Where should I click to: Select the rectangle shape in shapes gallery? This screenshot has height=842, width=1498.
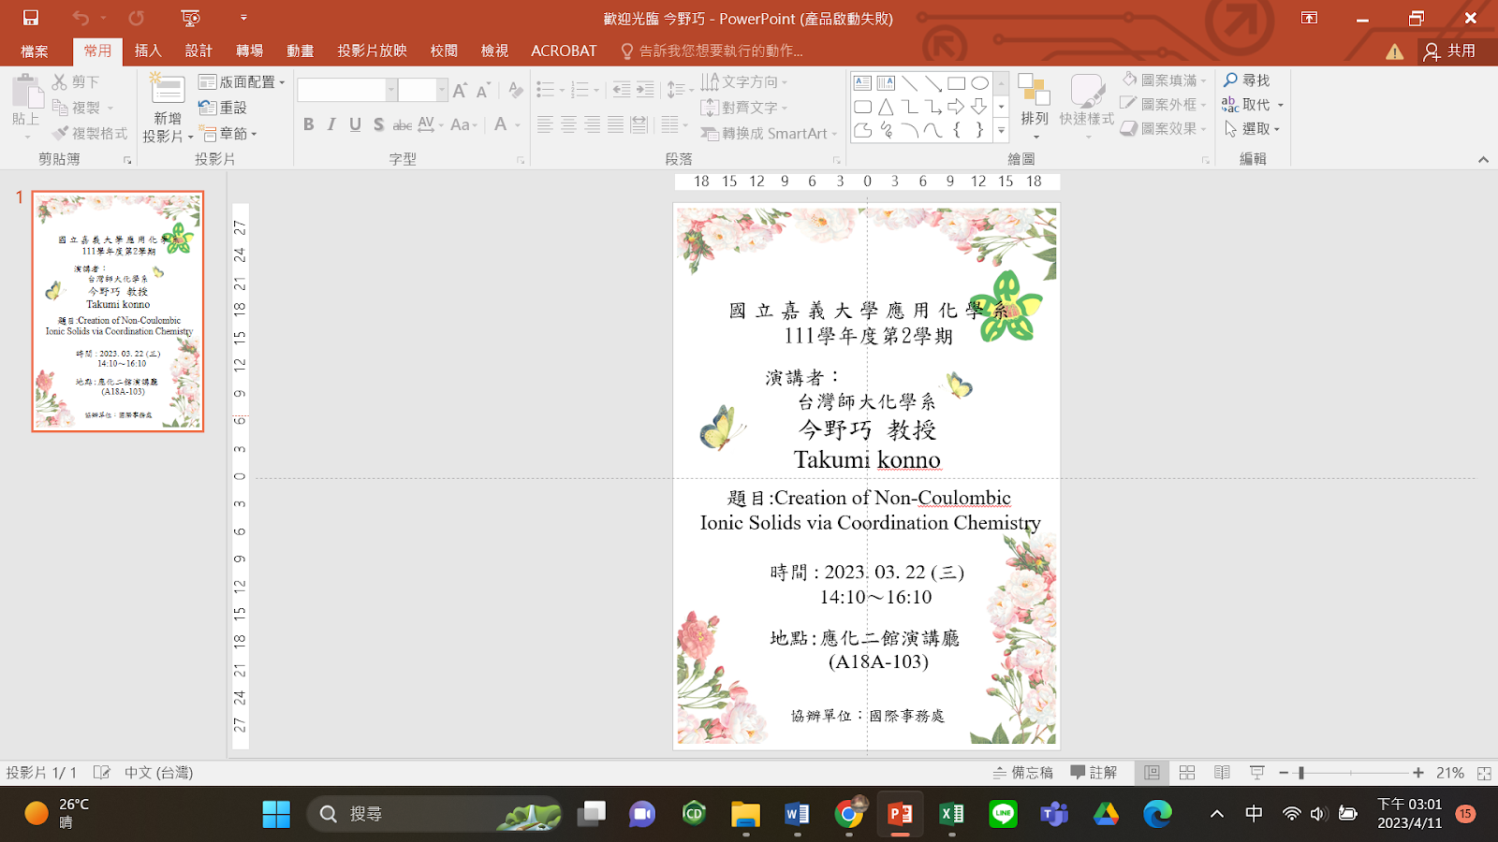(956, 83)
